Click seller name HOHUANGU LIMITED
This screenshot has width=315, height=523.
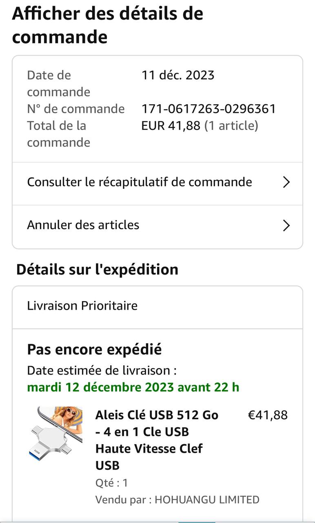[x=207, y=499]
